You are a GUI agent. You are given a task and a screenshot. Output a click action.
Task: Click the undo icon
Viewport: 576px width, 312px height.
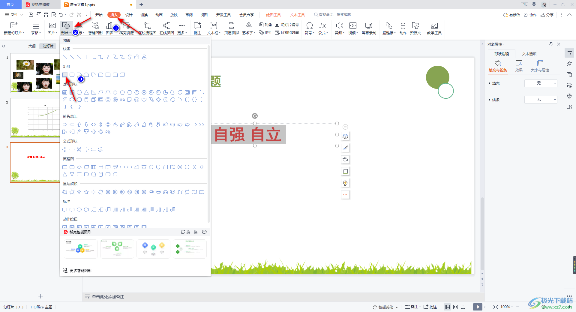tap(61, 15)
